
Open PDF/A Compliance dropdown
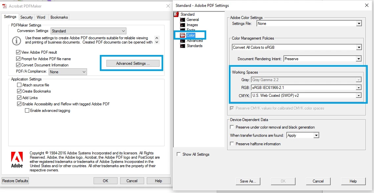68,72
